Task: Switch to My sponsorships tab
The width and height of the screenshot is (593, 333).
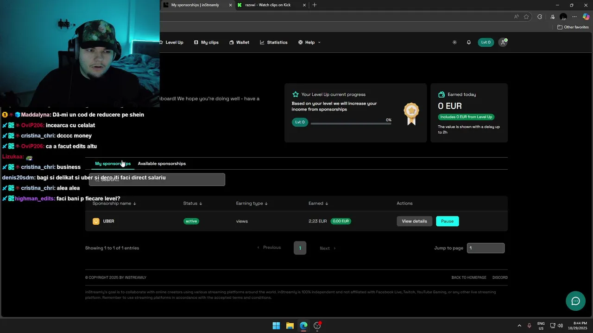Action: pyautogui.click(x=113, y=163)
